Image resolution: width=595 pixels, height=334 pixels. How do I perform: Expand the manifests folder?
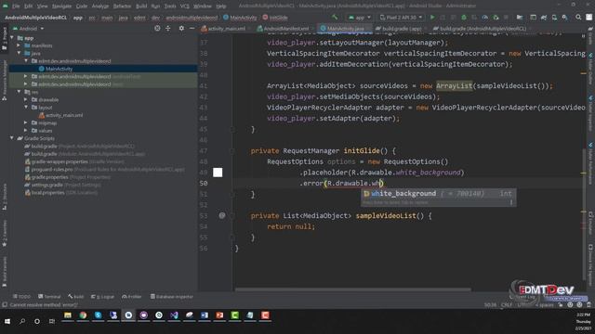(19, 45)
